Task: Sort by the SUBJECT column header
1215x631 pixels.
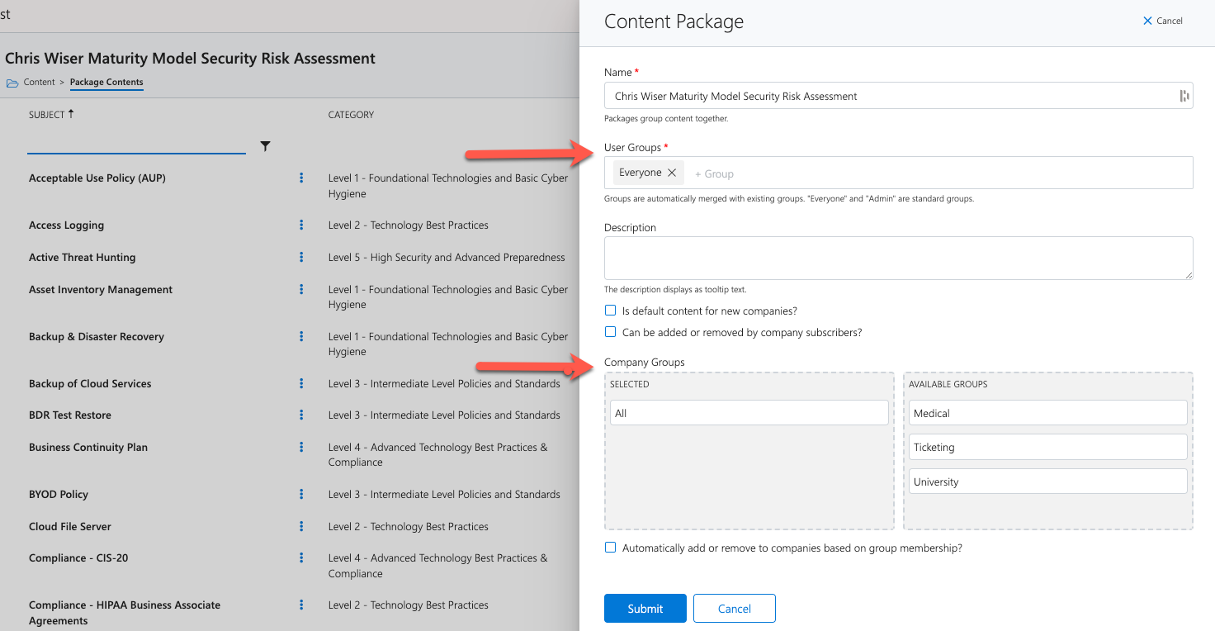Action: [51, 115]
